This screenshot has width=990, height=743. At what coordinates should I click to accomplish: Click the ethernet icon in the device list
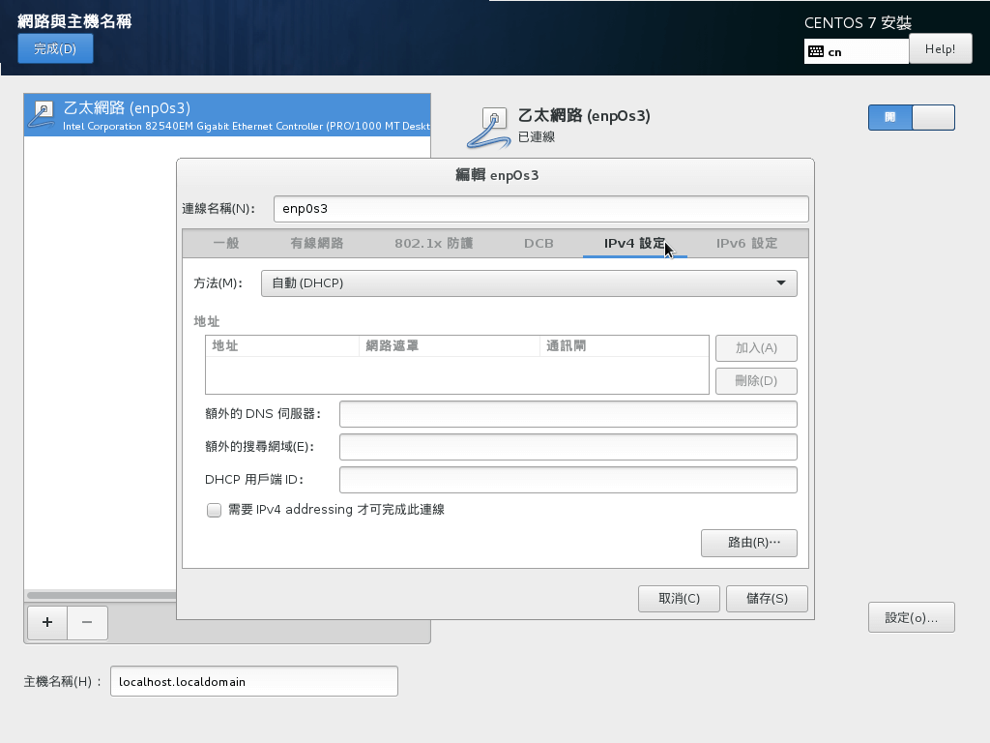[x=42, y=114]
